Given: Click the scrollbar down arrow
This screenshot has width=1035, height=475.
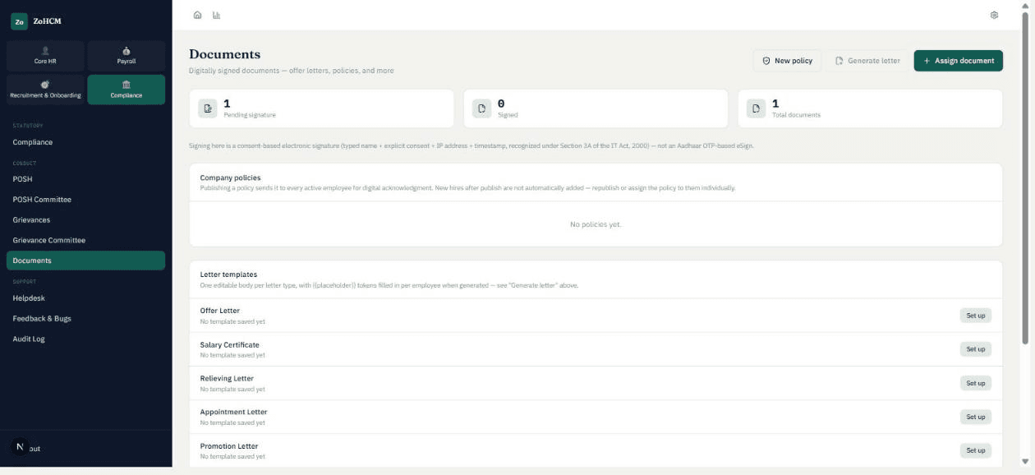Looking at the screenshot, I should point(1024,462).
